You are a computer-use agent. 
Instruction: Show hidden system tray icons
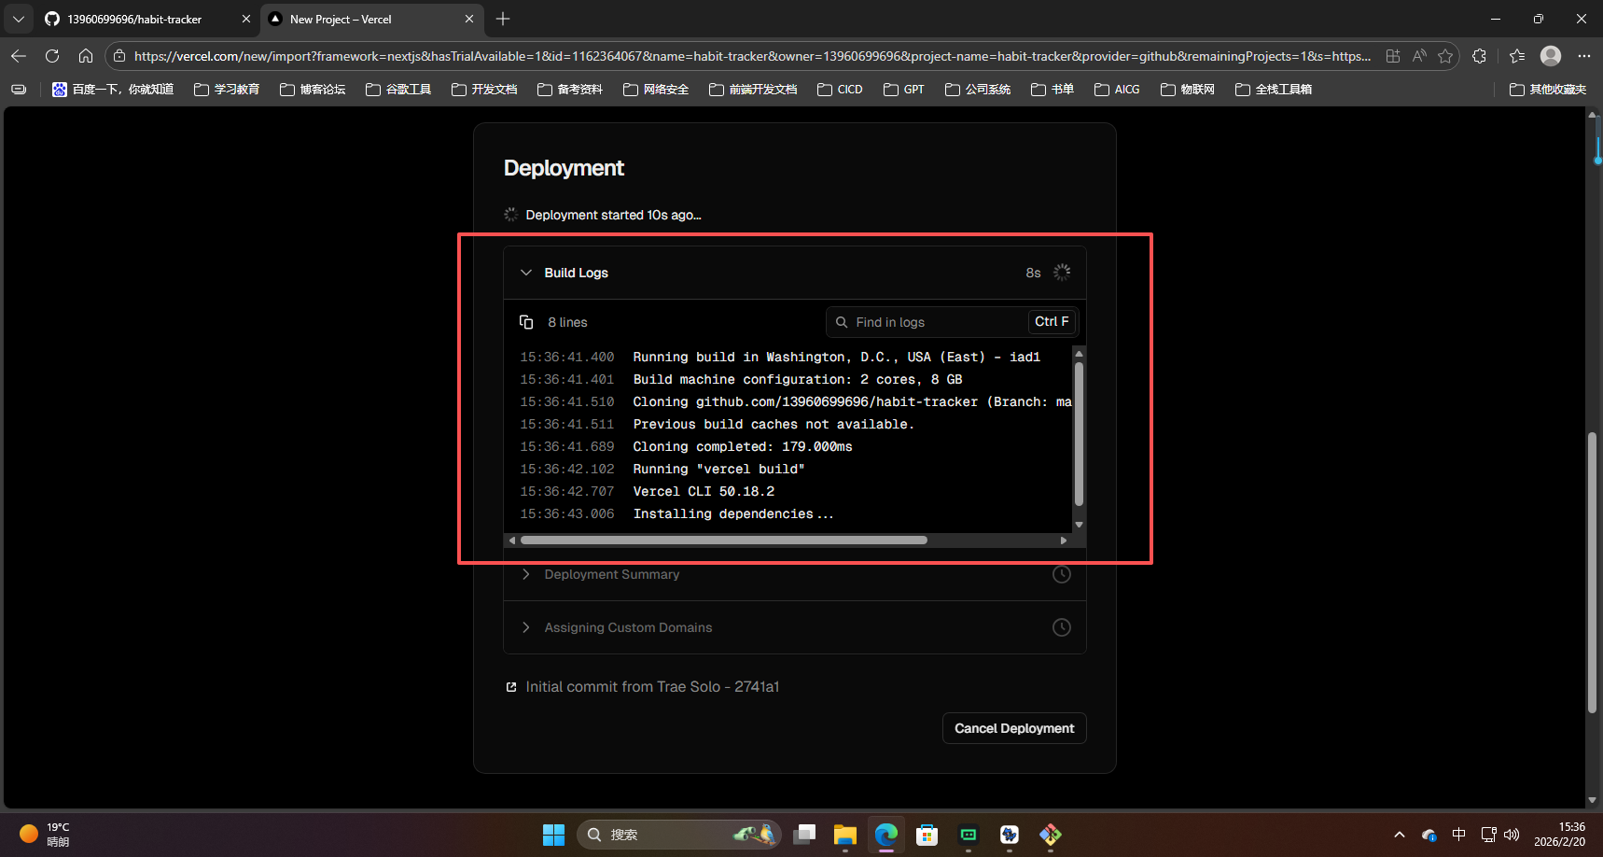click(x=1400, y=835)
